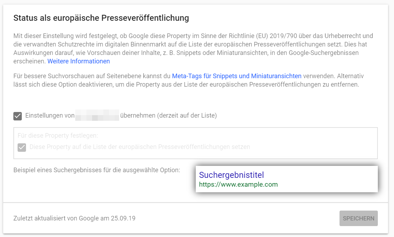Open the 'Weitere Informationen' link
The width and height of the screenshot is (394, 237).
pos(78,61)
